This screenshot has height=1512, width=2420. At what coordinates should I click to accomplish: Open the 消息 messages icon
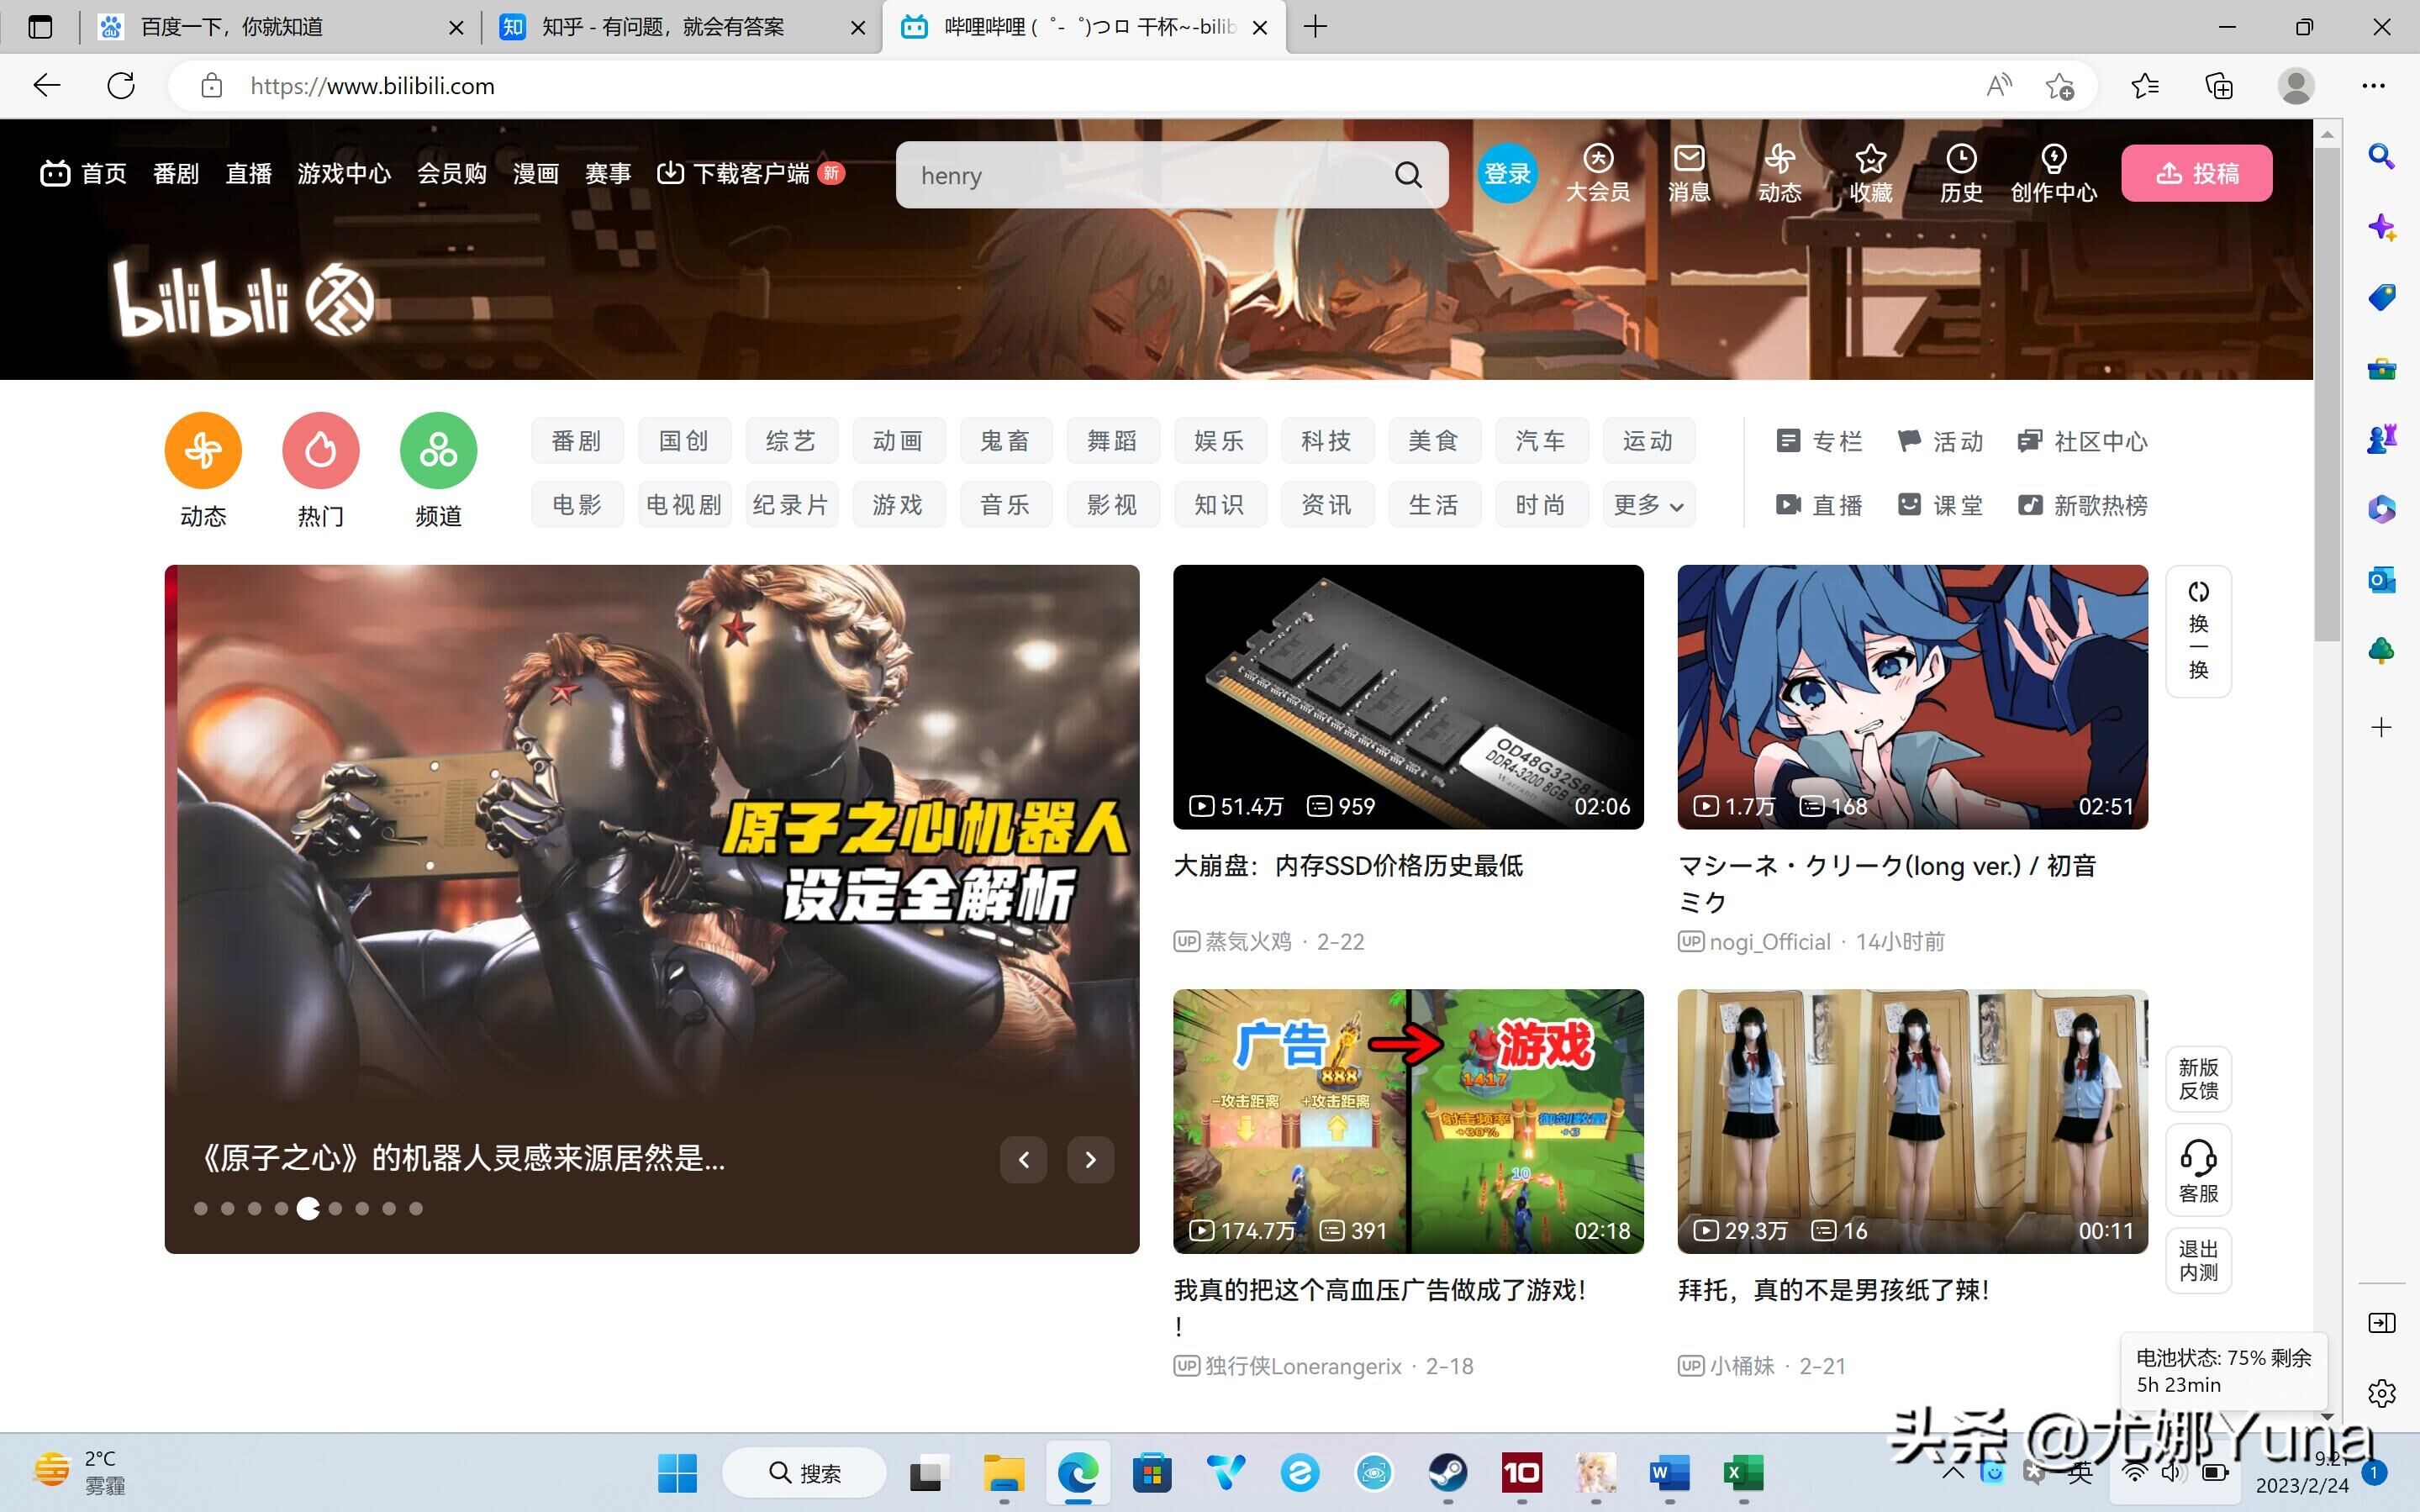[x=1688, y=172]
